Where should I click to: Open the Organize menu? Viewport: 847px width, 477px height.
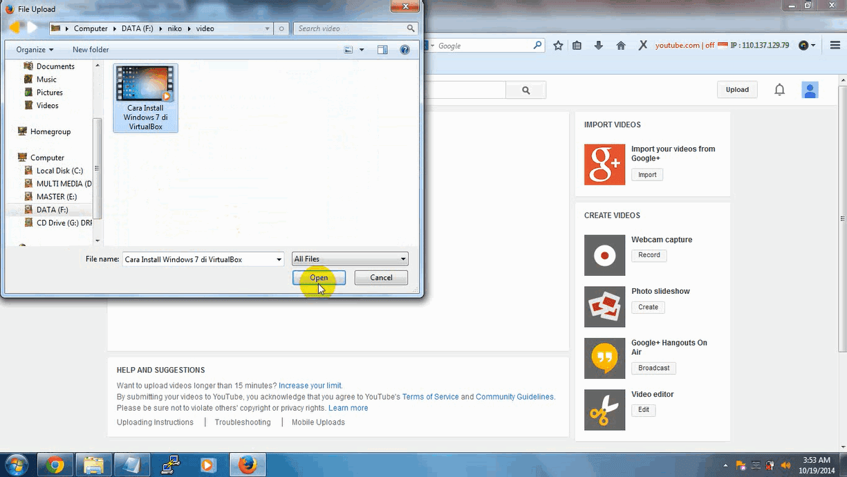pos(34,49)
